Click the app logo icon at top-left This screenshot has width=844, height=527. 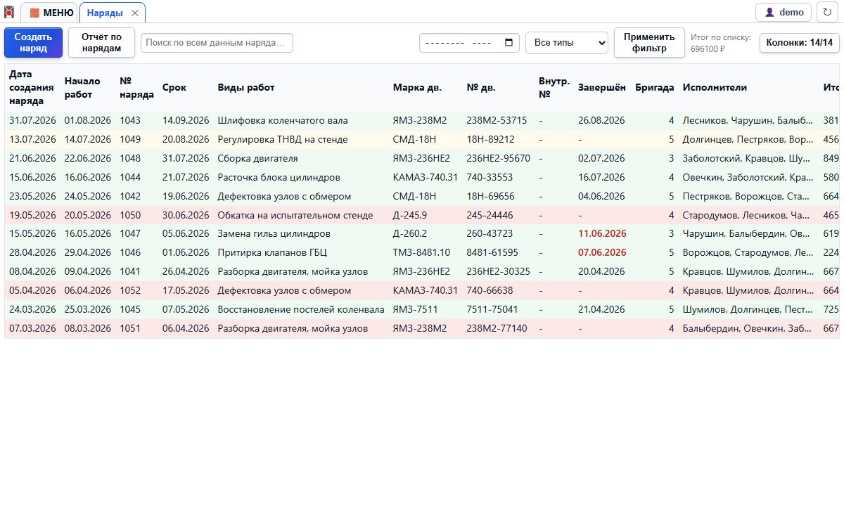pyautogui.click(x=9, y=12)
